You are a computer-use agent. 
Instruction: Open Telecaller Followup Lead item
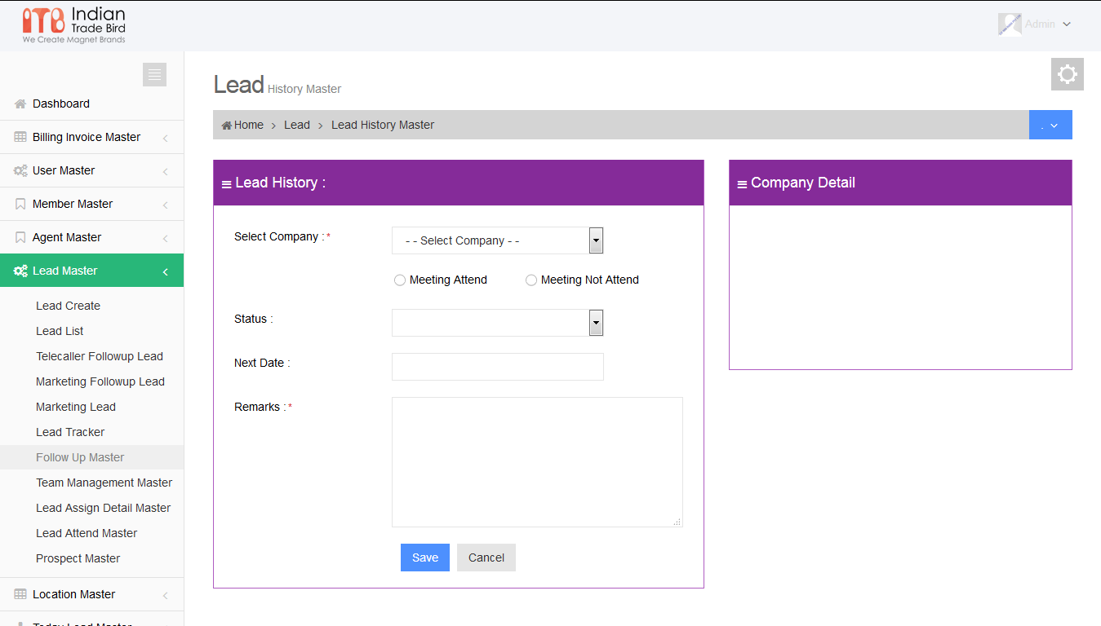tap(100, 356)
